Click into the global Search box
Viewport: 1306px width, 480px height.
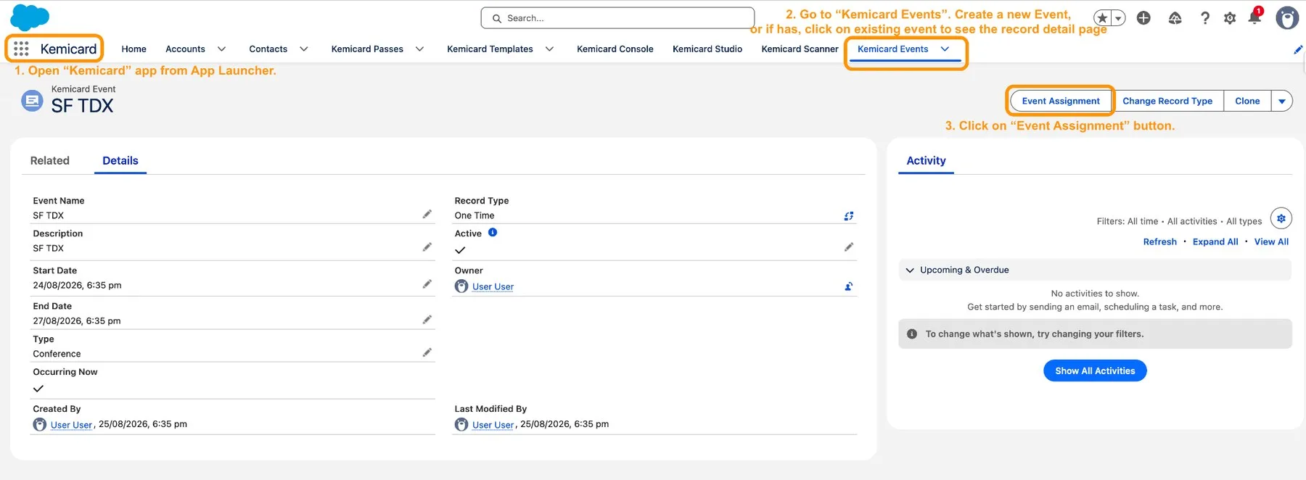(x=617, y=18)
